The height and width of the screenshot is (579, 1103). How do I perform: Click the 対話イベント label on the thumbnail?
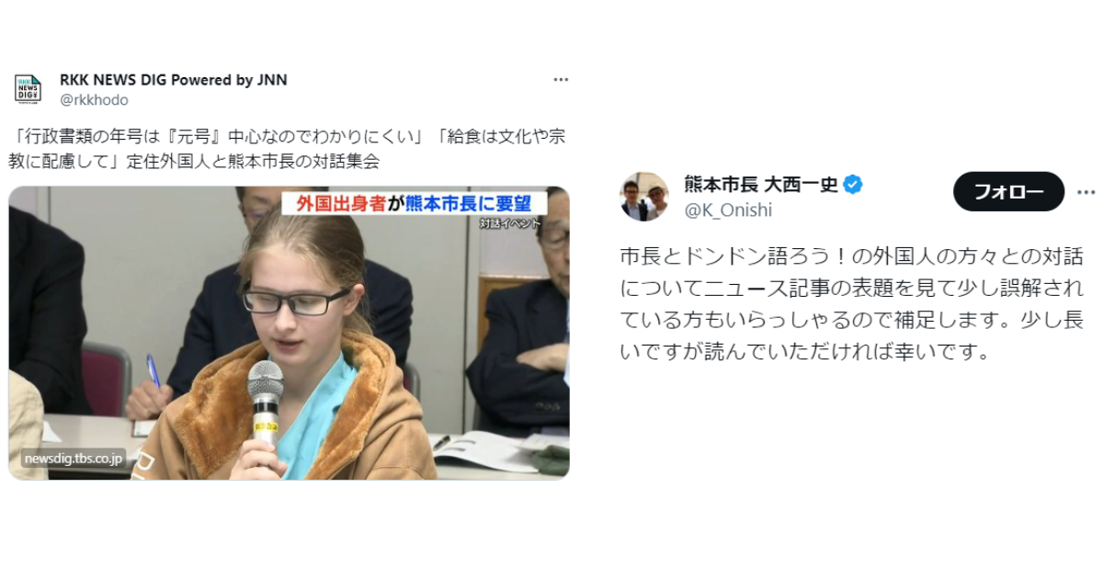click(510, 223)
